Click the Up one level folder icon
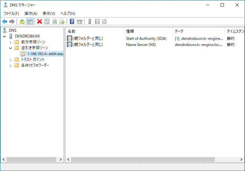245x171 pixels. tap(22, 21)
